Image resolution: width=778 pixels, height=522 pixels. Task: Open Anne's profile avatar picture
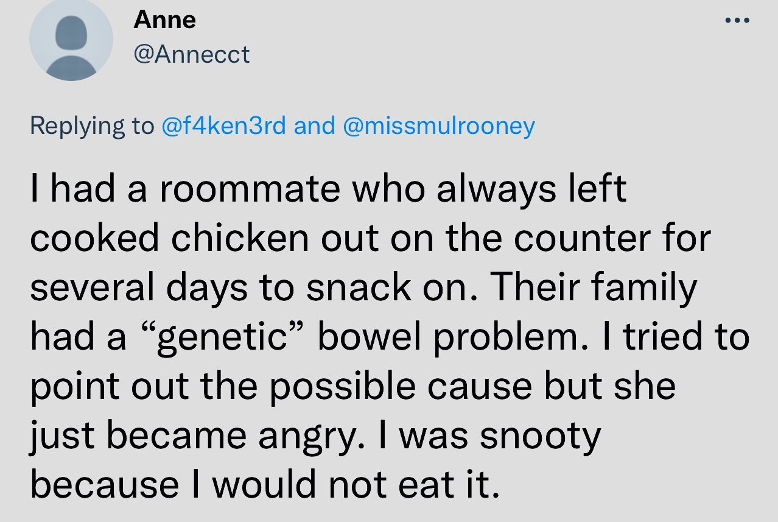click(x=71, y=39)
